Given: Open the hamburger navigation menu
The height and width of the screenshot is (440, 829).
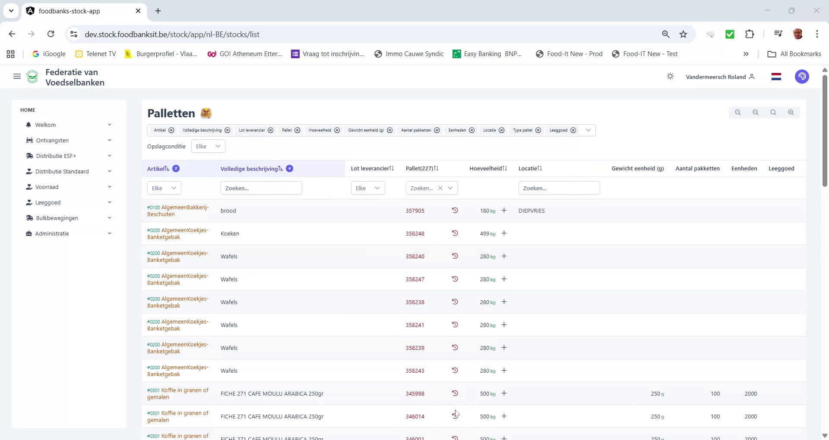Looking at the screenshot, I should click(17, 76).
